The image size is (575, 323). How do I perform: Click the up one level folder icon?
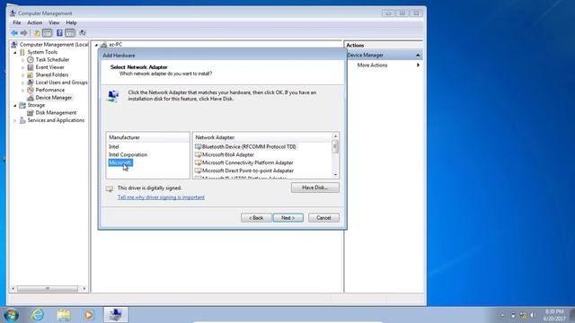(x=37, y=33)
